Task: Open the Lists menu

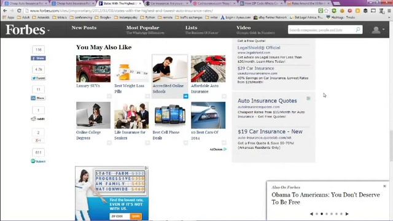Action: tap(191, 28)
